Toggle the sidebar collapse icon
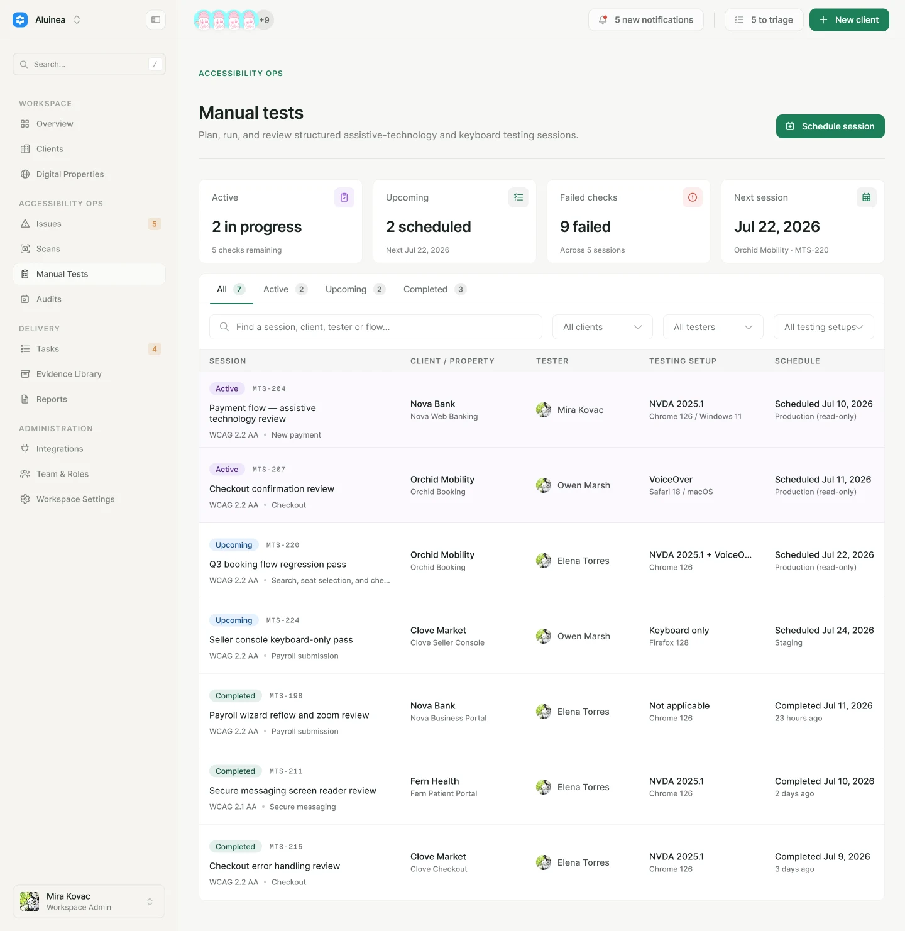 (x=156, y=20)
